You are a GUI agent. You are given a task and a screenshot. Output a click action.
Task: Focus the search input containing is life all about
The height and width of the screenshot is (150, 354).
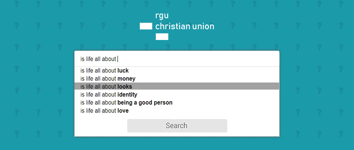click(177, 59)
